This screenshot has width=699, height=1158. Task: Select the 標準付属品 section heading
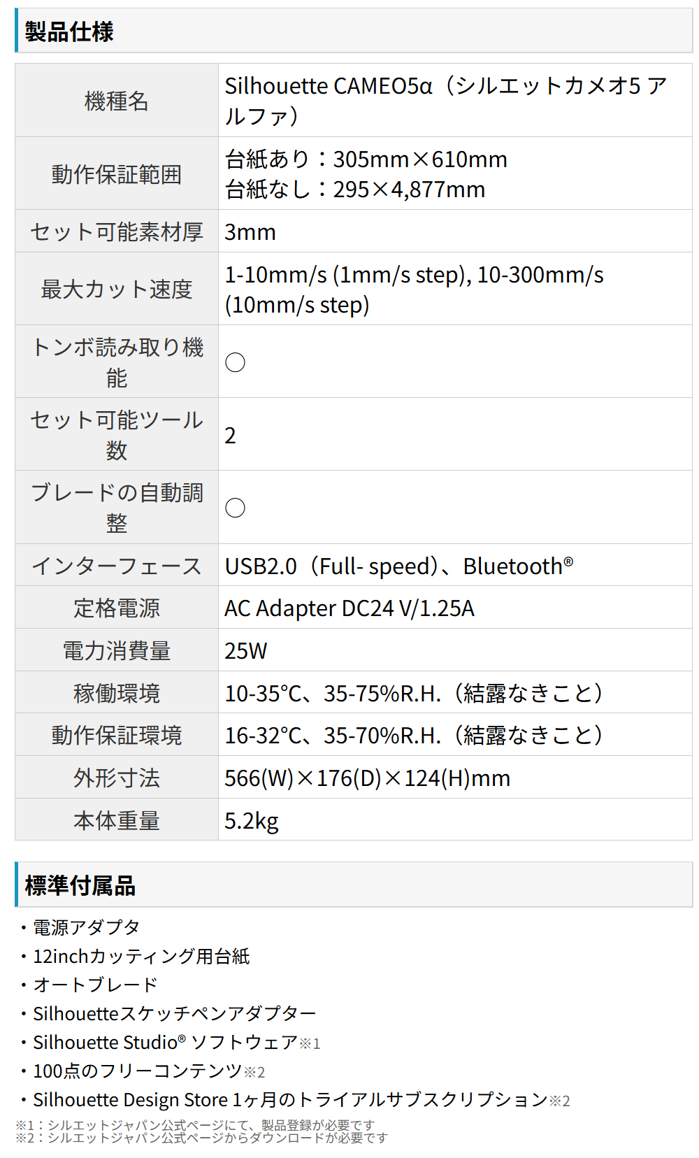[80, 885]
